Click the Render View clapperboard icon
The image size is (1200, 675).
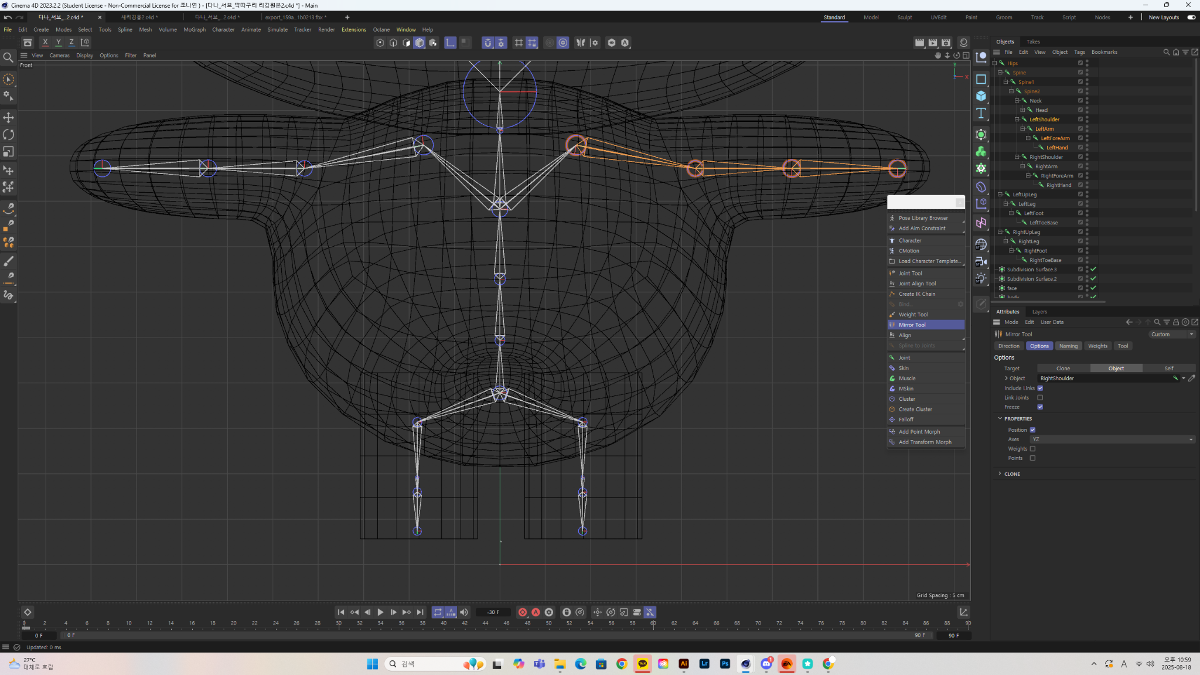click(x=920, y=42)
